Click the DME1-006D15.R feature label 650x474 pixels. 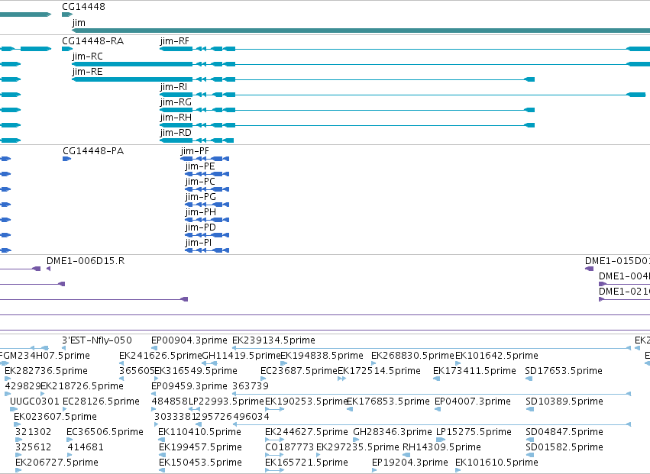point(86,261)
